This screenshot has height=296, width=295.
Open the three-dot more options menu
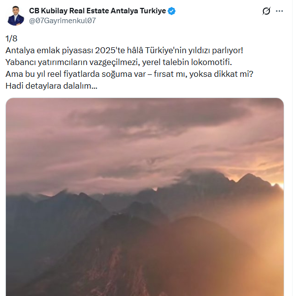tap(279, 11)
